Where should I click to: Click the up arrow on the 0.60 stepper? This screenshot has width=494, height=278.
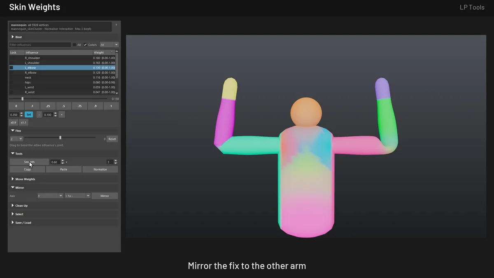point(63,161)
